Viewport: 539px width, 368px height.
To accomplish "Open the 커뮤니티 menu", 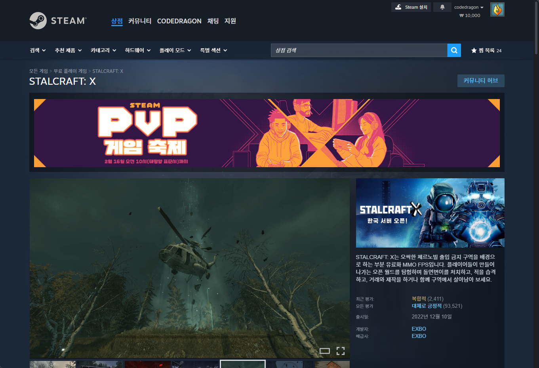I will tap(140, 21).
